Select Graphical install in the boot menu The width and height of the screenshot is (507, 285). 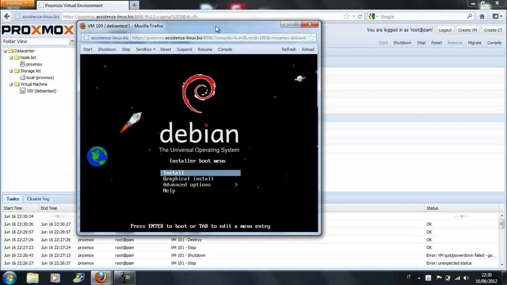click(188, 179)
